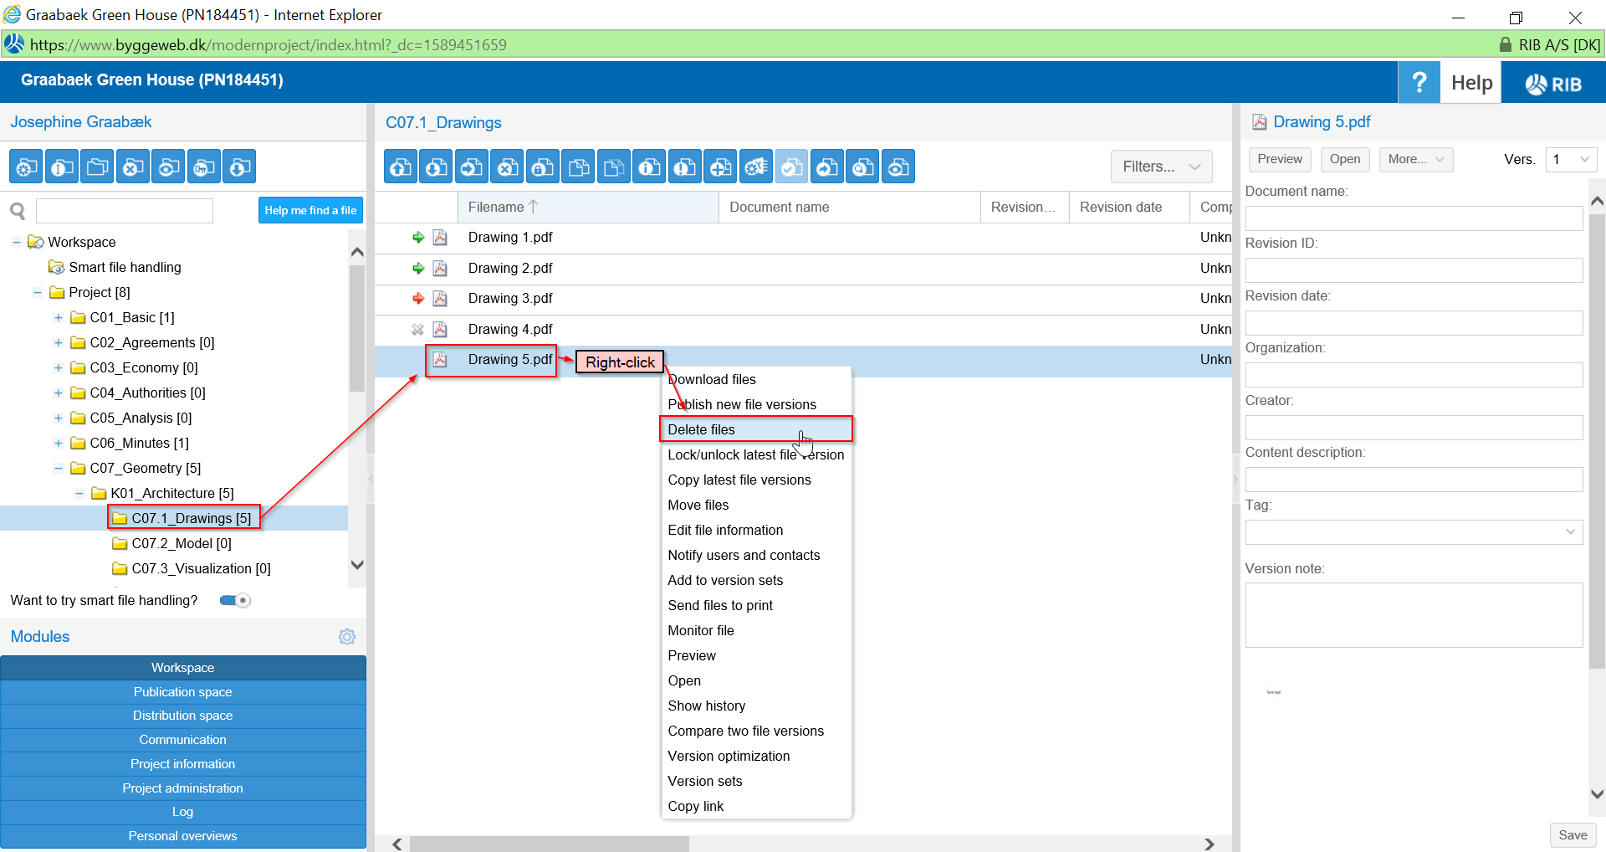The image size is (1606, 852).
Task: Create a new folder in the workspace
Action: click(x=97, y=167)
